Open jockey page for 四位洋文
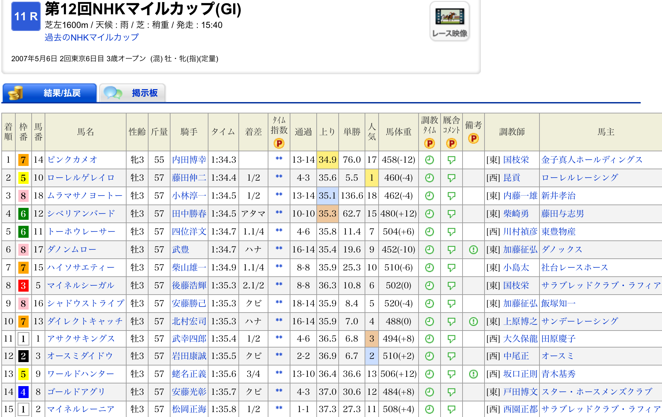662x417 pixels. [189, 231]
